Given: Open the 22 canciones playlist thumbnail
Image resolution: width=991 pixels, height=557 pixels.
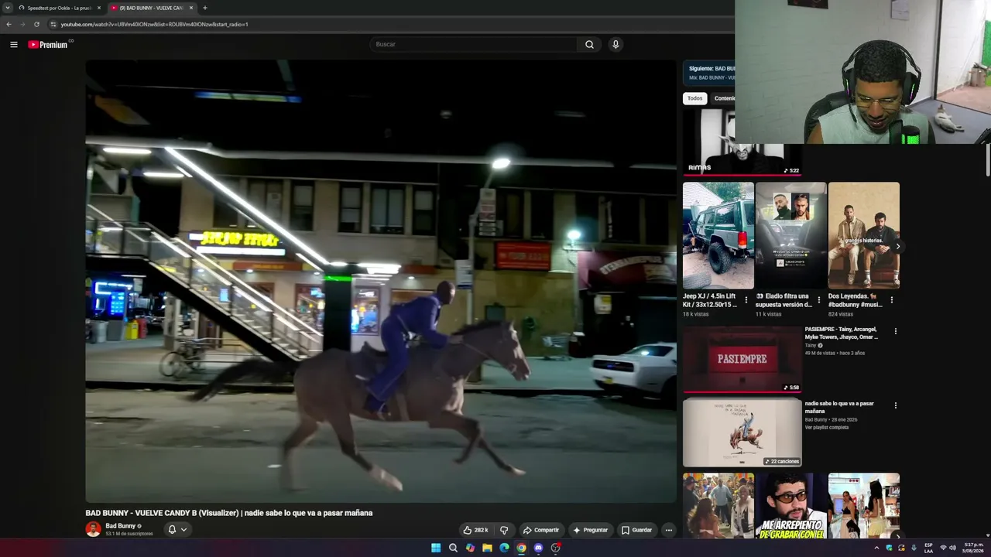Looking at the screenshot, I should tap(742, 432).
